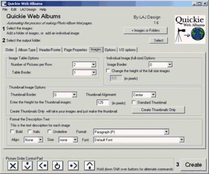Screen dimensions: 209x174
Task: Click the X delete picture button
Action: [x=13, y=165]
